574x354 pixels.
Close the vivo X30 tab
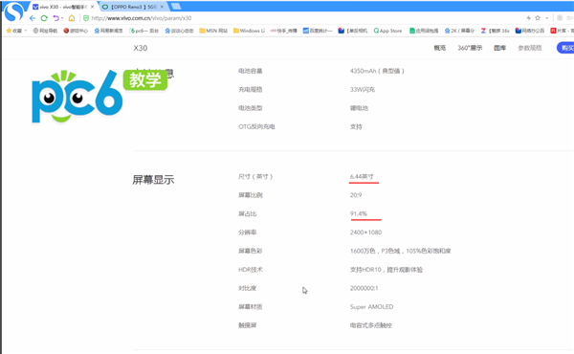pyautogui.click(x=92, y=7)
